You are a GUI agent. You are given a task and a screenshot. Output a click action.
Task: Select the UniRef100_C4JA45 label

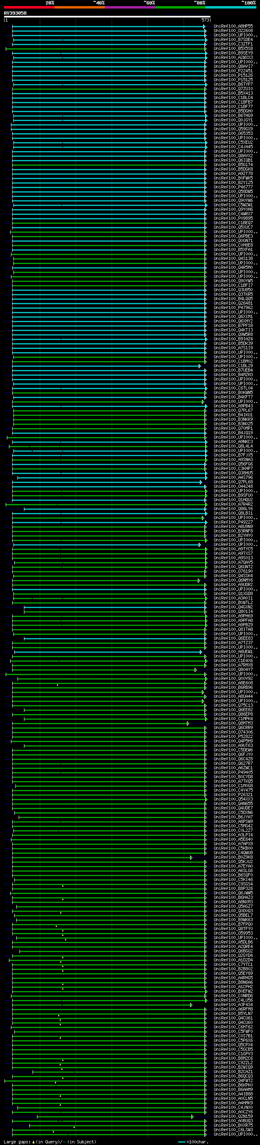pyautogui.click(x=233, y=147)
